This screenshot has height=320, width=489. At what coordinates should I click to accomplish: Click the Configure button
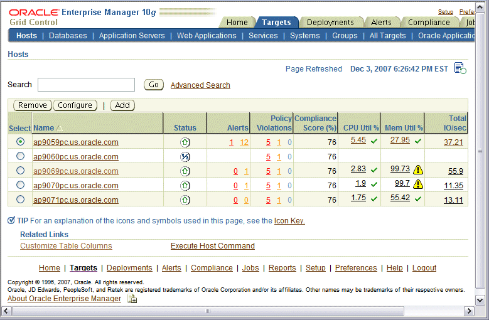click(x=75, y=105)
